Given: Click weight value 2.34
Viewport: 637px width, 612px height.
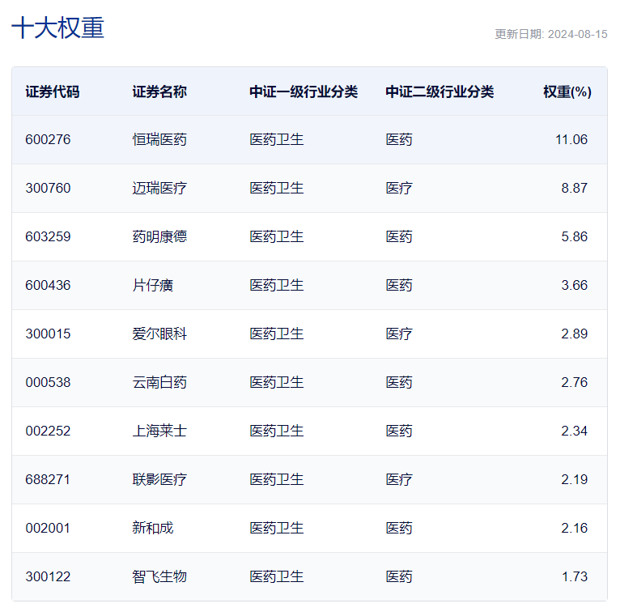Looking at the screenshot, I should coord(575,431).
